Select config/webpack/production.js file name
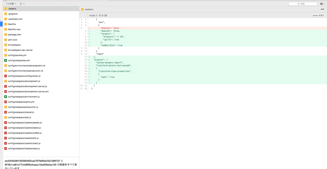Image resolution: width=327 pixels, height=169 pixels. (x=23, y=107)
